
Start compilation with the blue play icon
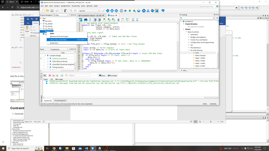(x=125, y=11)
